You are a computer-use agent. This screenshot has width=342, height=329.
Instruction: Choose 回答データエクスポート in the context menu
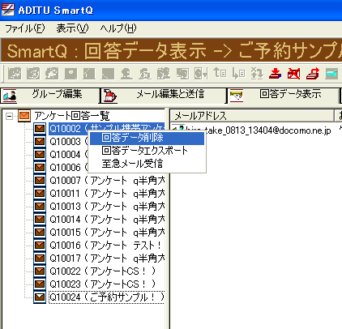[147, 151]
